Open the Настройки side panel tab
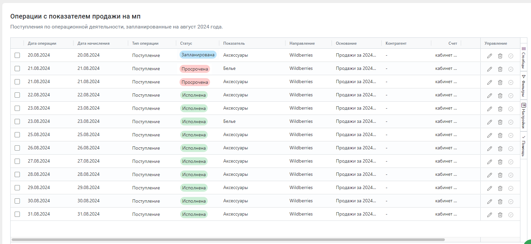 click(x=524, y=116)
